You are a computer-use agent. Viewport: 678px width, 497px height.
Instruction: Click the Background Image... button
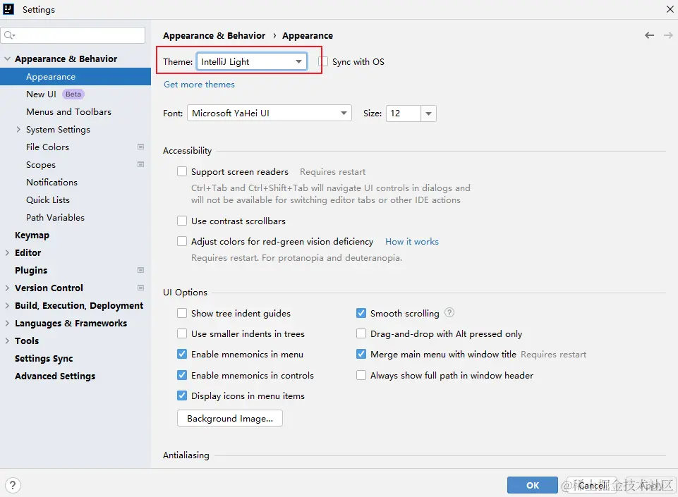tap(229, 418)
